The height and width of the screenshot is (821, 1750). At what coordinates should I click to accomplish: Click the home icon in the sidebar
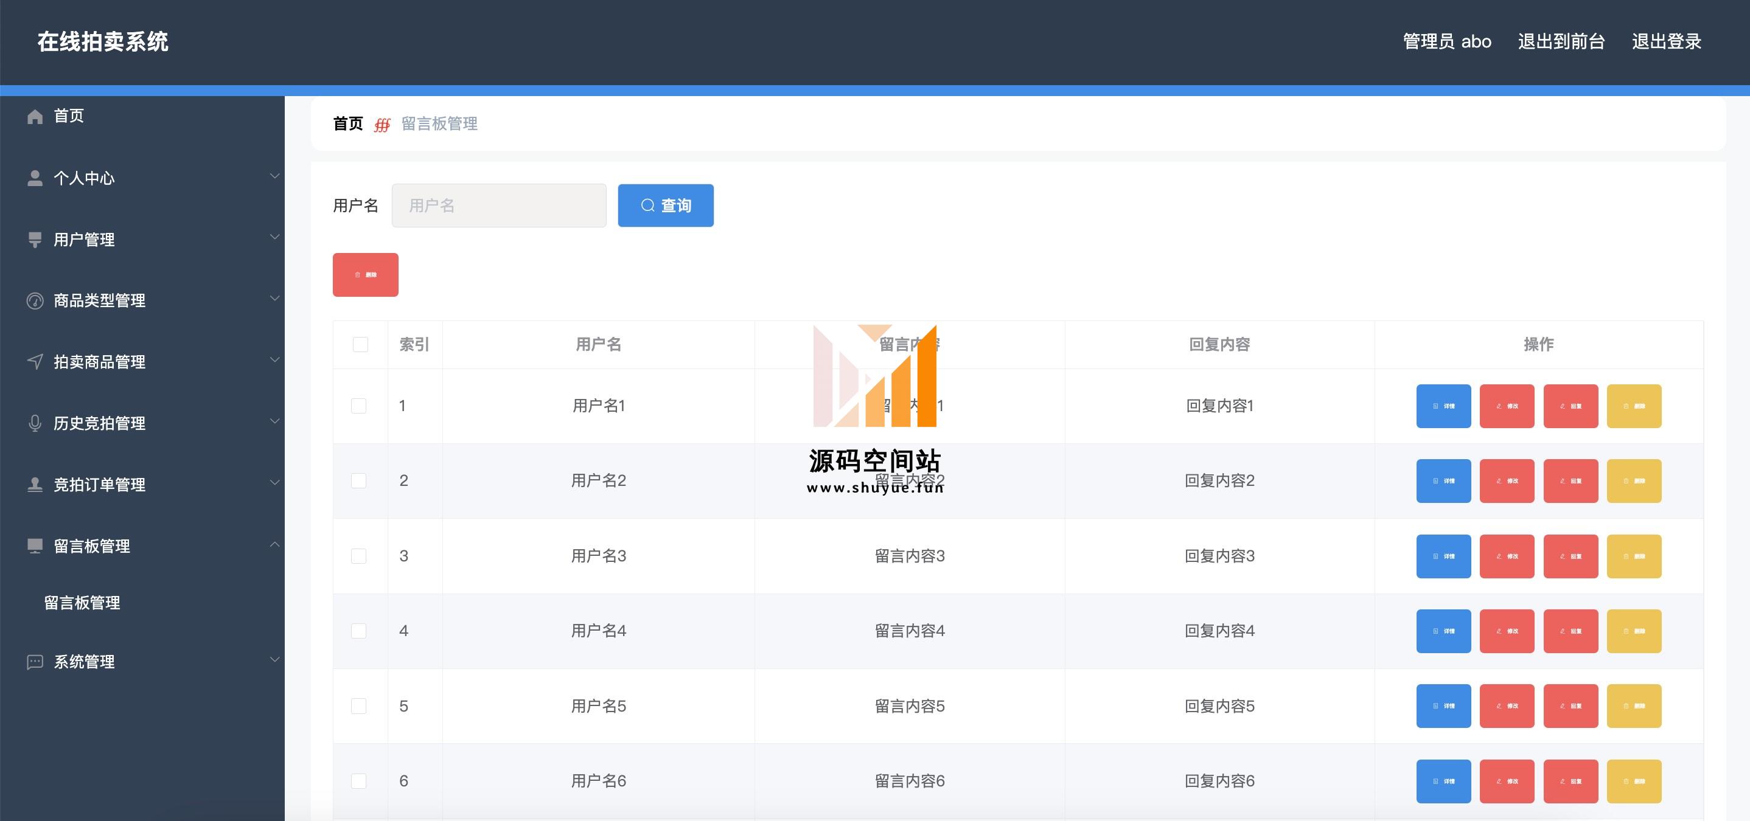(x=35, y=117)
